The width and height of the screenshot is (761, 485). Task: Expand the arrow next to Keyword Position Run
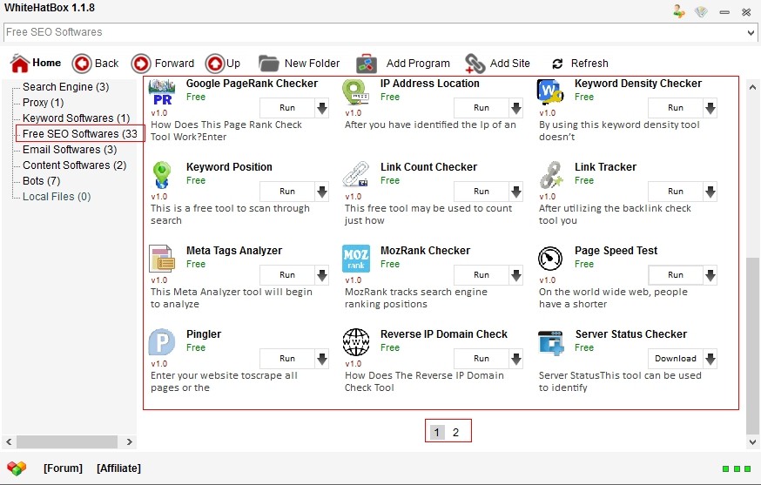tap(322, 192)
